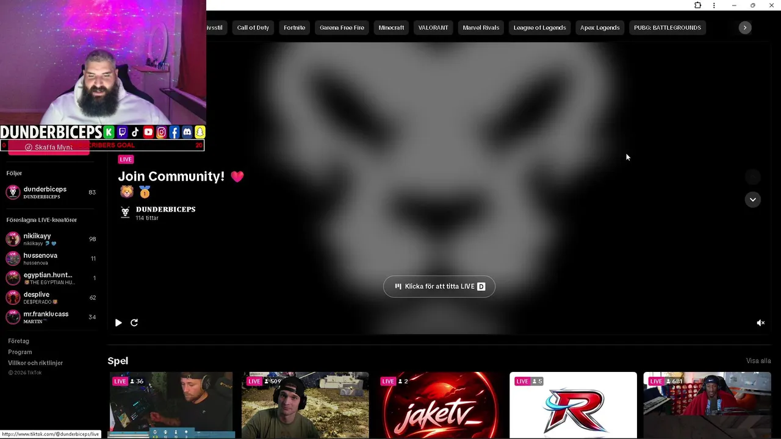Image resolution: width=781 pixels, height=439 pixels.
Task: Open the jaketv_ stream thumbnail
Action: tap(439, 405)
